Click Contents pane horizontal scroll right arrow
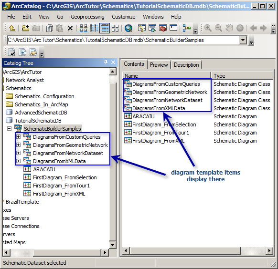 pyautogui.click(x=269, y=250)
